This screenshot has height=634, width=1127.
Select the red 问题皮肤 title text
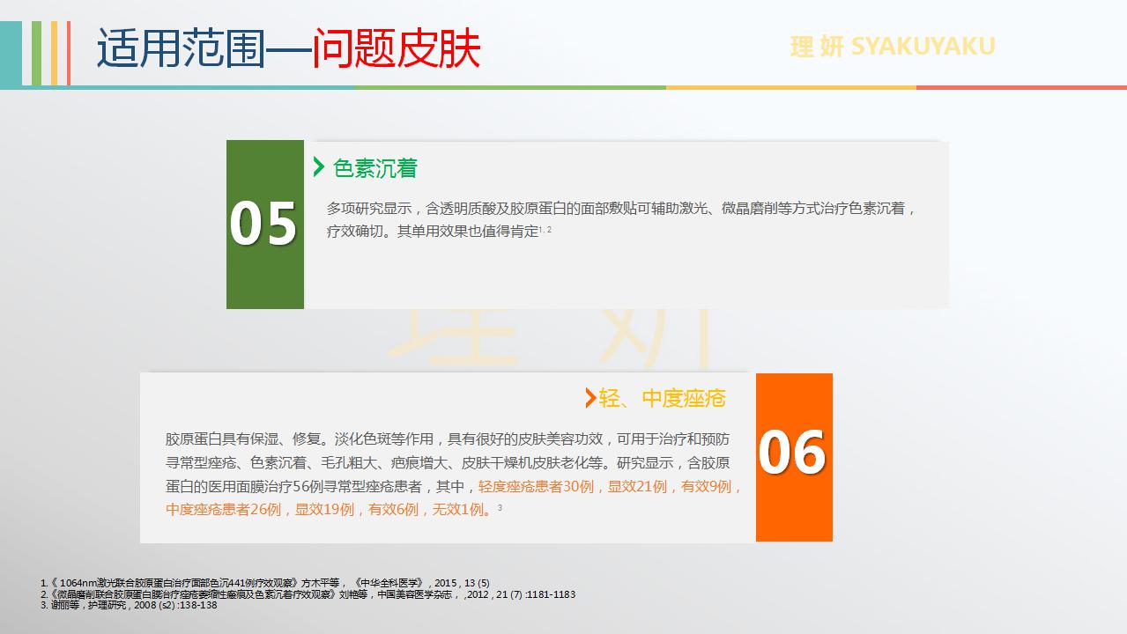click(397, 48)
